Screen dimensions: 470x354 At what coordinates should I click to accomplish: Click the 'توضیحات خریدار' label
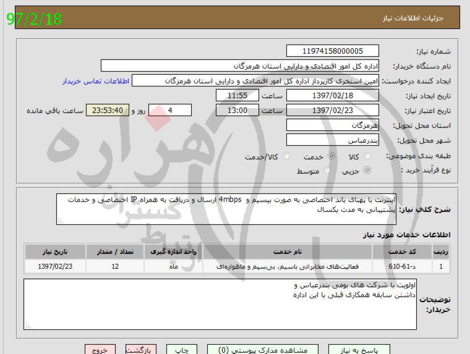coord(435,305)
